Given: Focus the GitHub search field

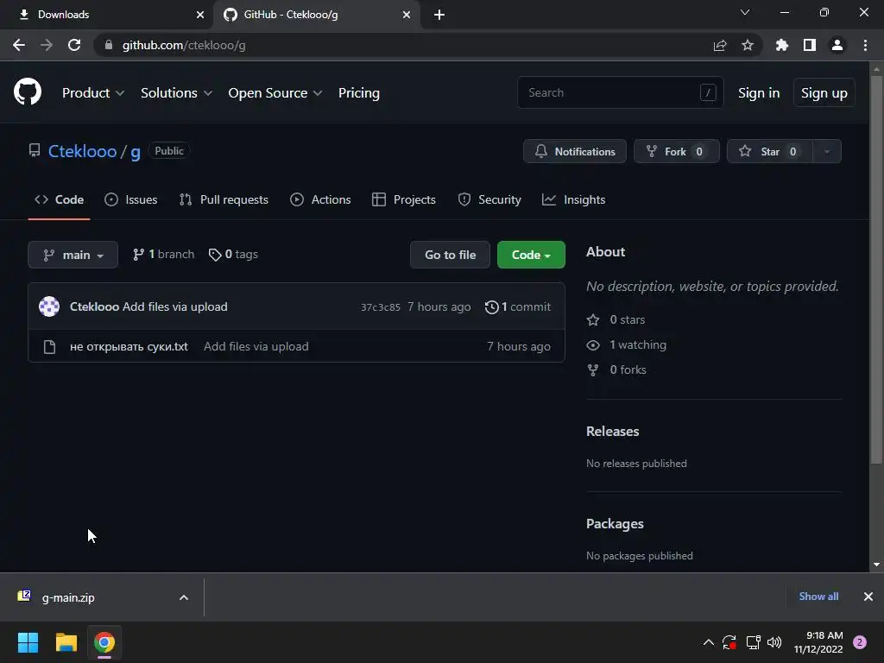Looking at the screenshot, I should [x=620, y=92].
